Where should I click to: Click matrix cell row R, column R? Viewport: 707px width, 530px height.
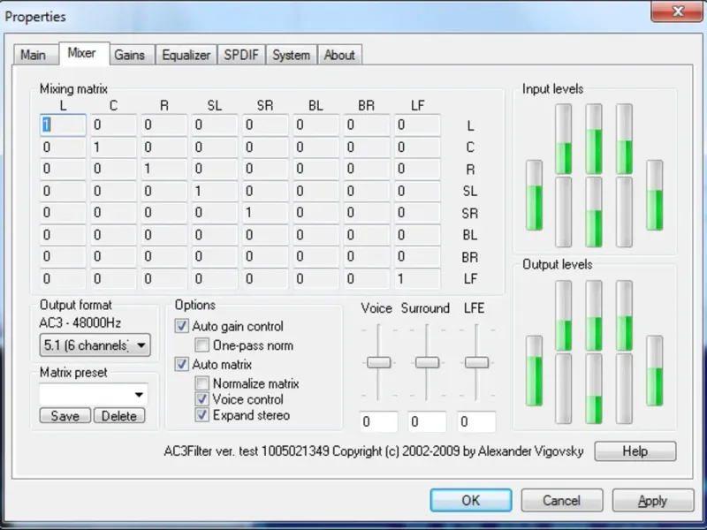click(164, 169)
